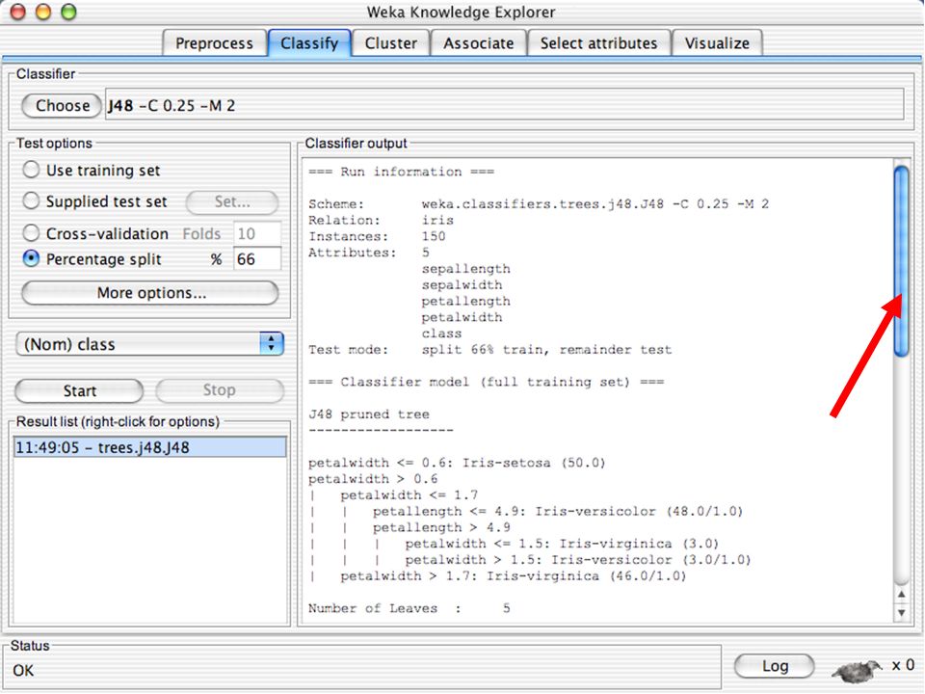
Task: Select result 11:49:05 - trees.j48.J48
Action: click(x=150, y=447)
